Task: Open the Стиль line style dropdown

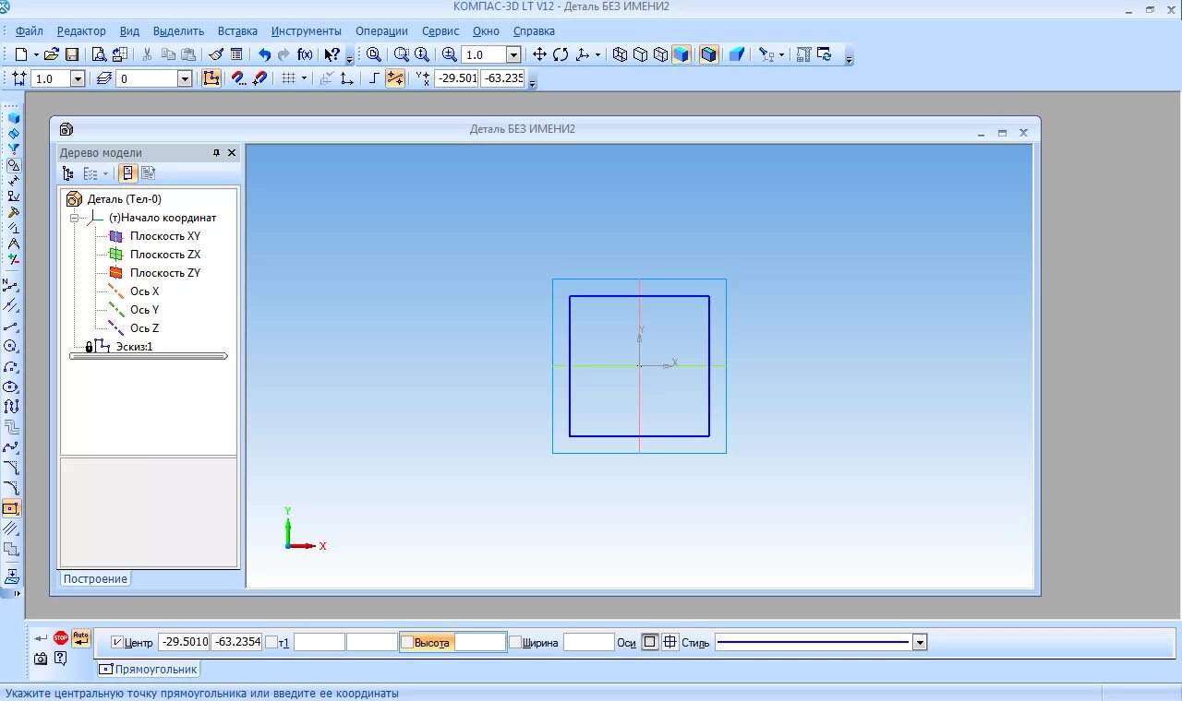Action: (x=920, y=642)
